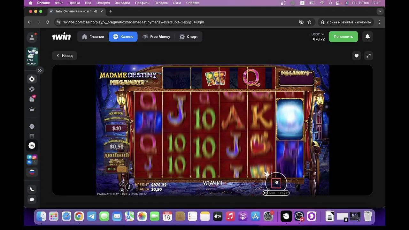Expand the left sidebar with double chevron
409x230 pixels.
coord(40,70)
